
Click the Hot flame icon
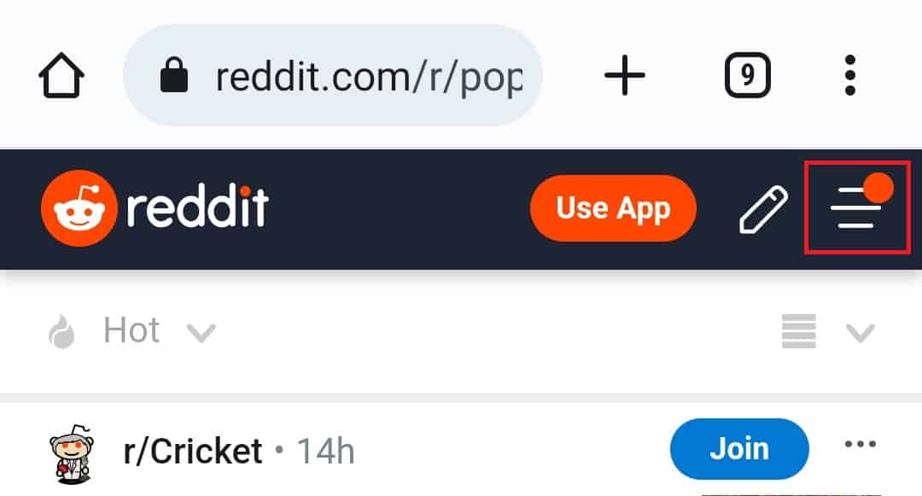[61, 331]
